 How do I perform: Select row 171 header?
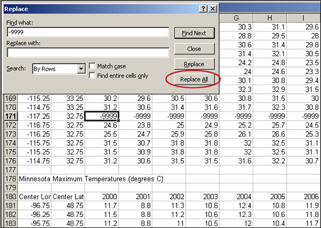click(x=11, y=117)
